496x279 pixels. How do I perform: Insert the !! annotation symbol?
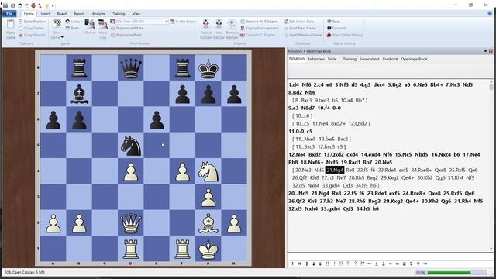pyautogui.click(x=327, y=263)
